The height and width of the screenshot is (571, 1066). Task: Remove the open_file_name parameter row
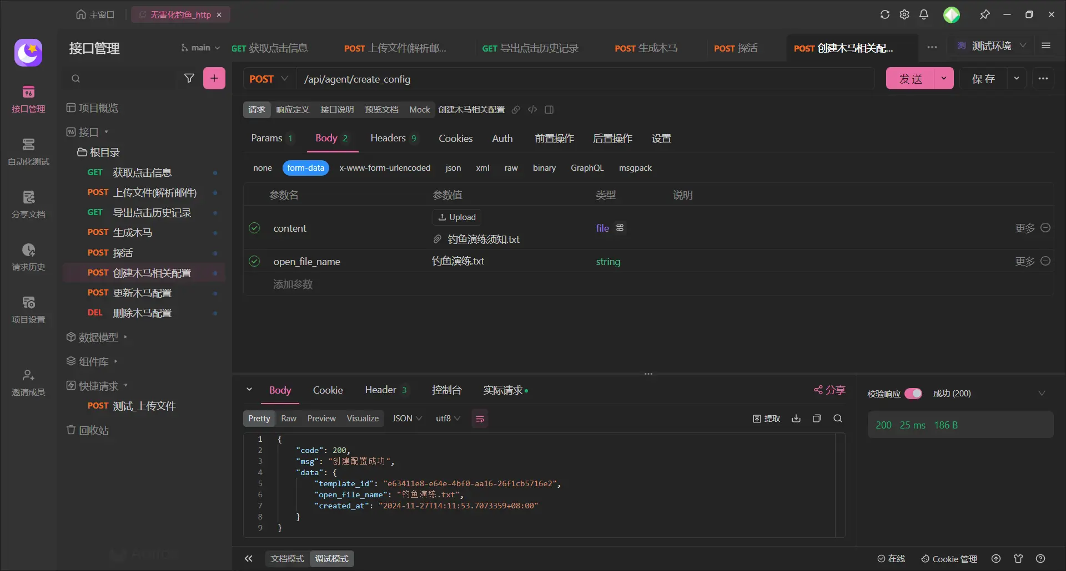tap(1045, 261)
